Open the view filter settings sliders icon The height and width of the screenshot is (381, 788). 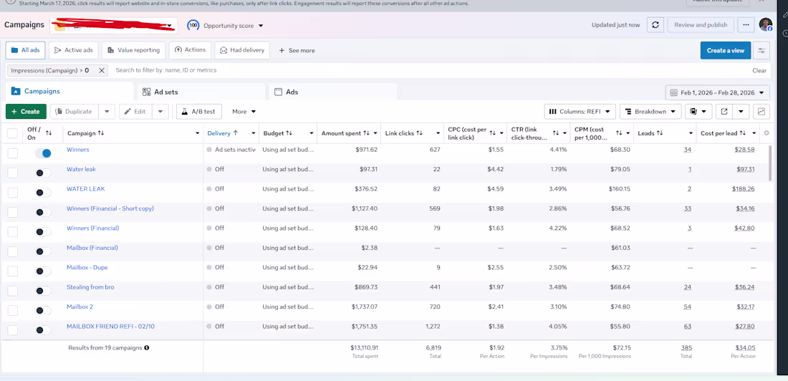[761, 50]
